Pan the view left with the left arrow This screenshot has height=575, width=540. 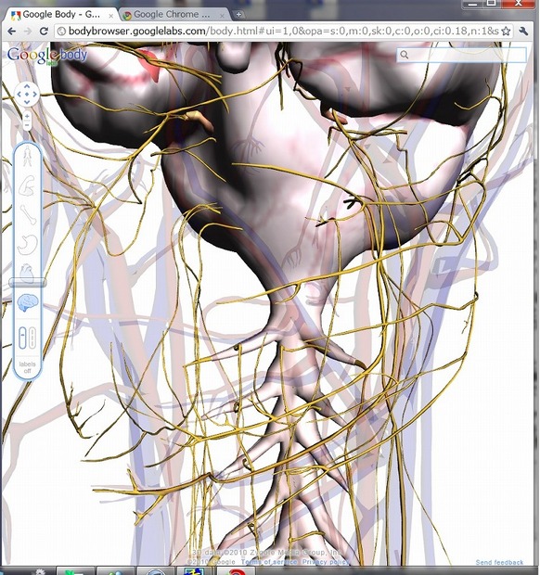point(19,95)
